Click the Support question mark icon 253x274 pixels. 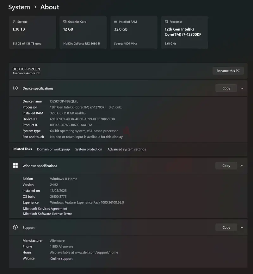(x=15, y=227)
